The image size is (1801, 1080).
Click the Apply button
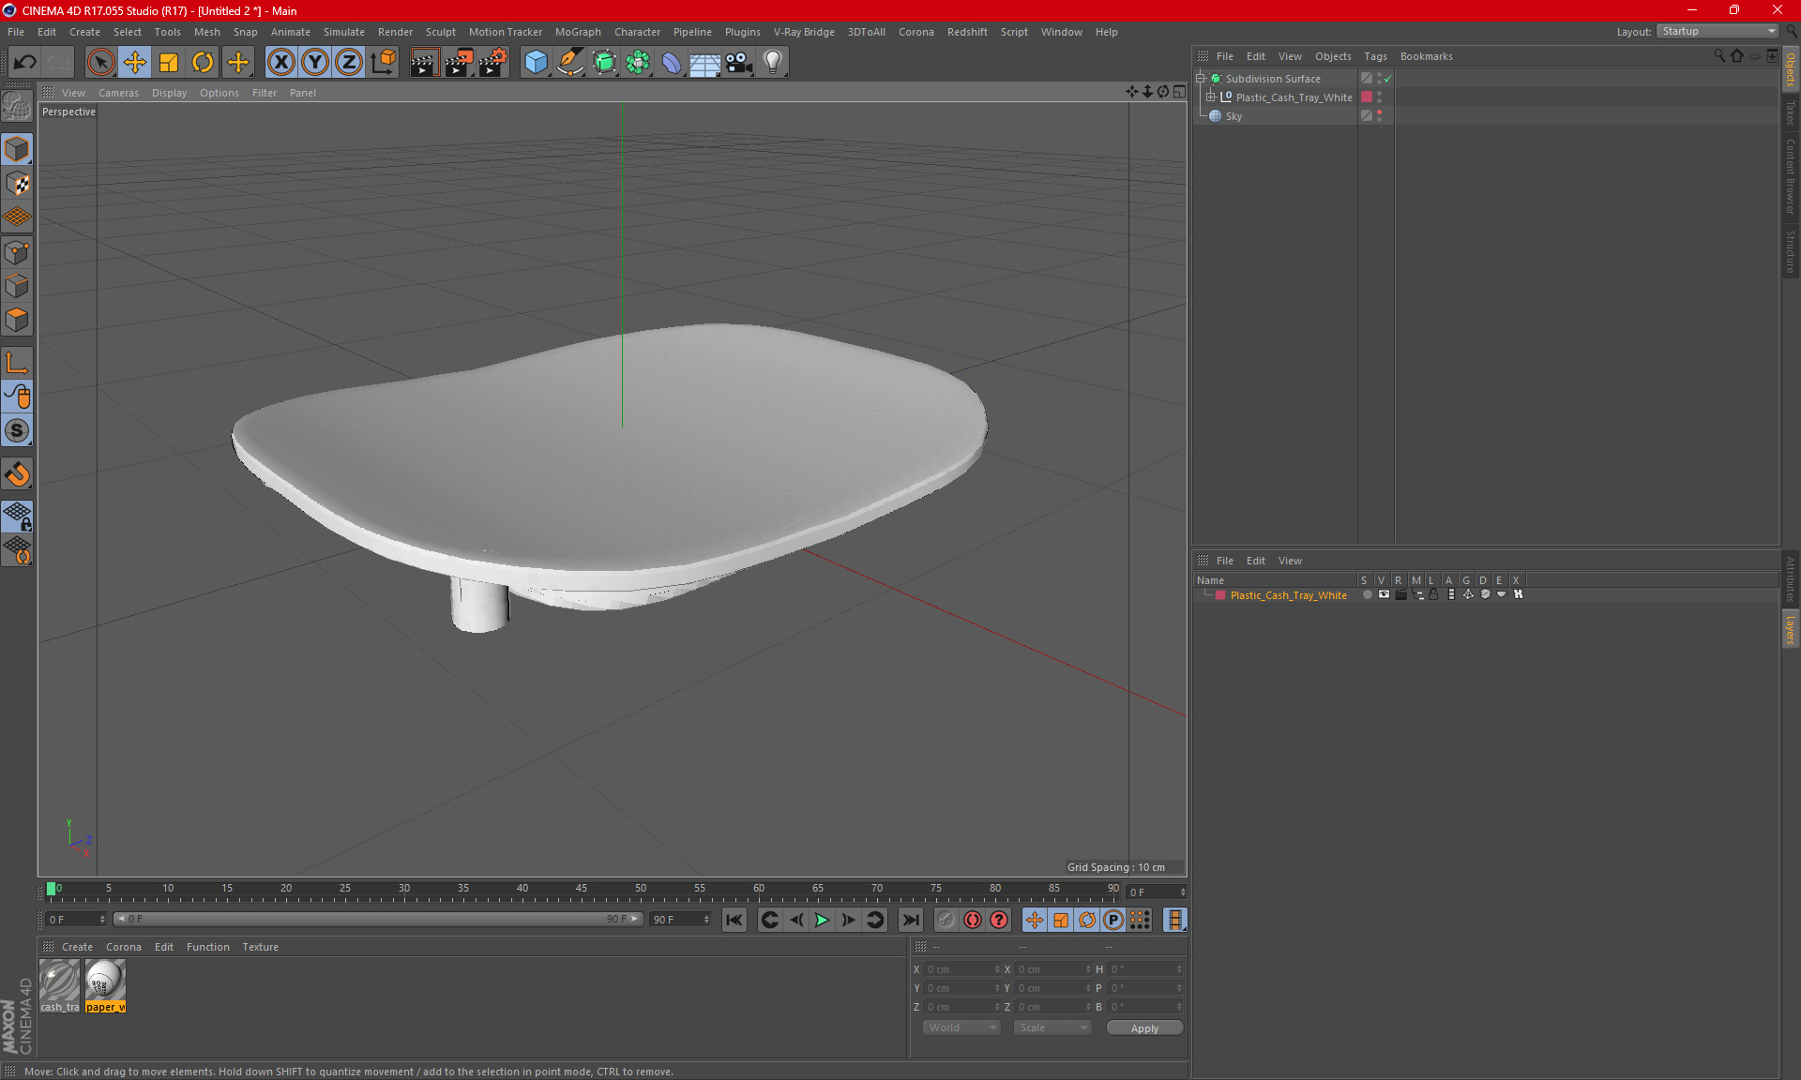click(x=1144, y=1028)
